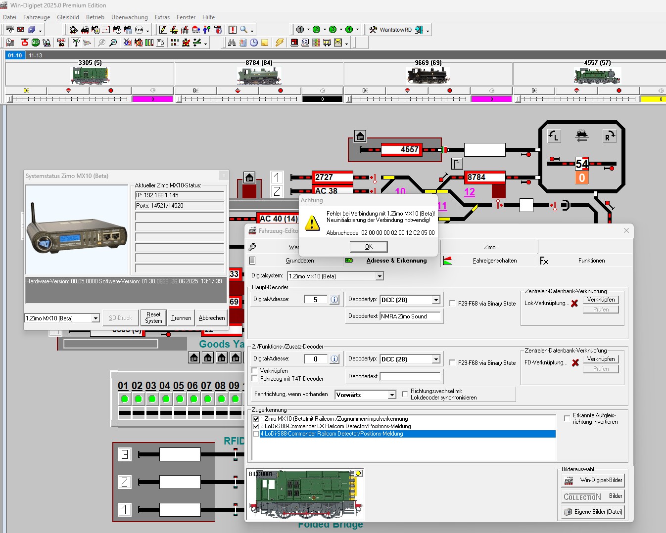
Task: Click the clock icon in the toolbar
Action: click(x=254, y=43)
